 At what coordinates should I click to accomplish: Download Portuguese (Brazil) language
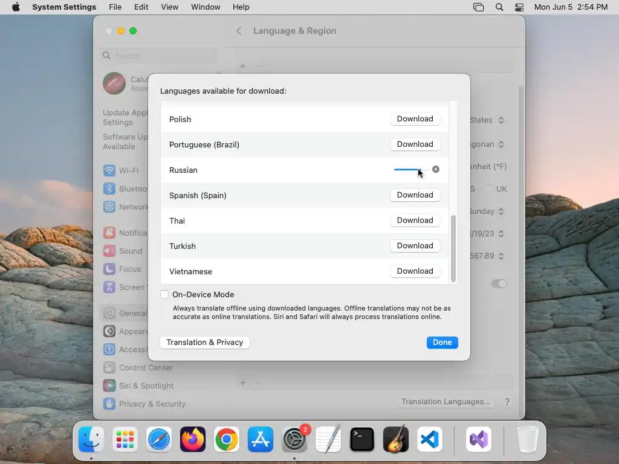tap(415, 144)
